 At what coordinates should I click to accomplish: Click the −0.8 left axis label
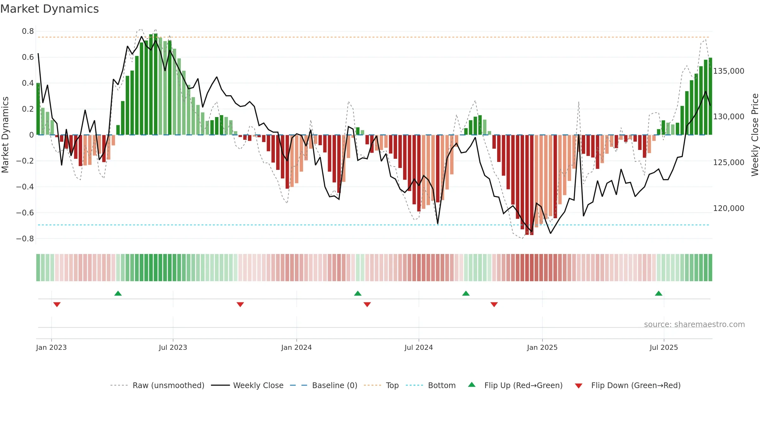[25, 239]
